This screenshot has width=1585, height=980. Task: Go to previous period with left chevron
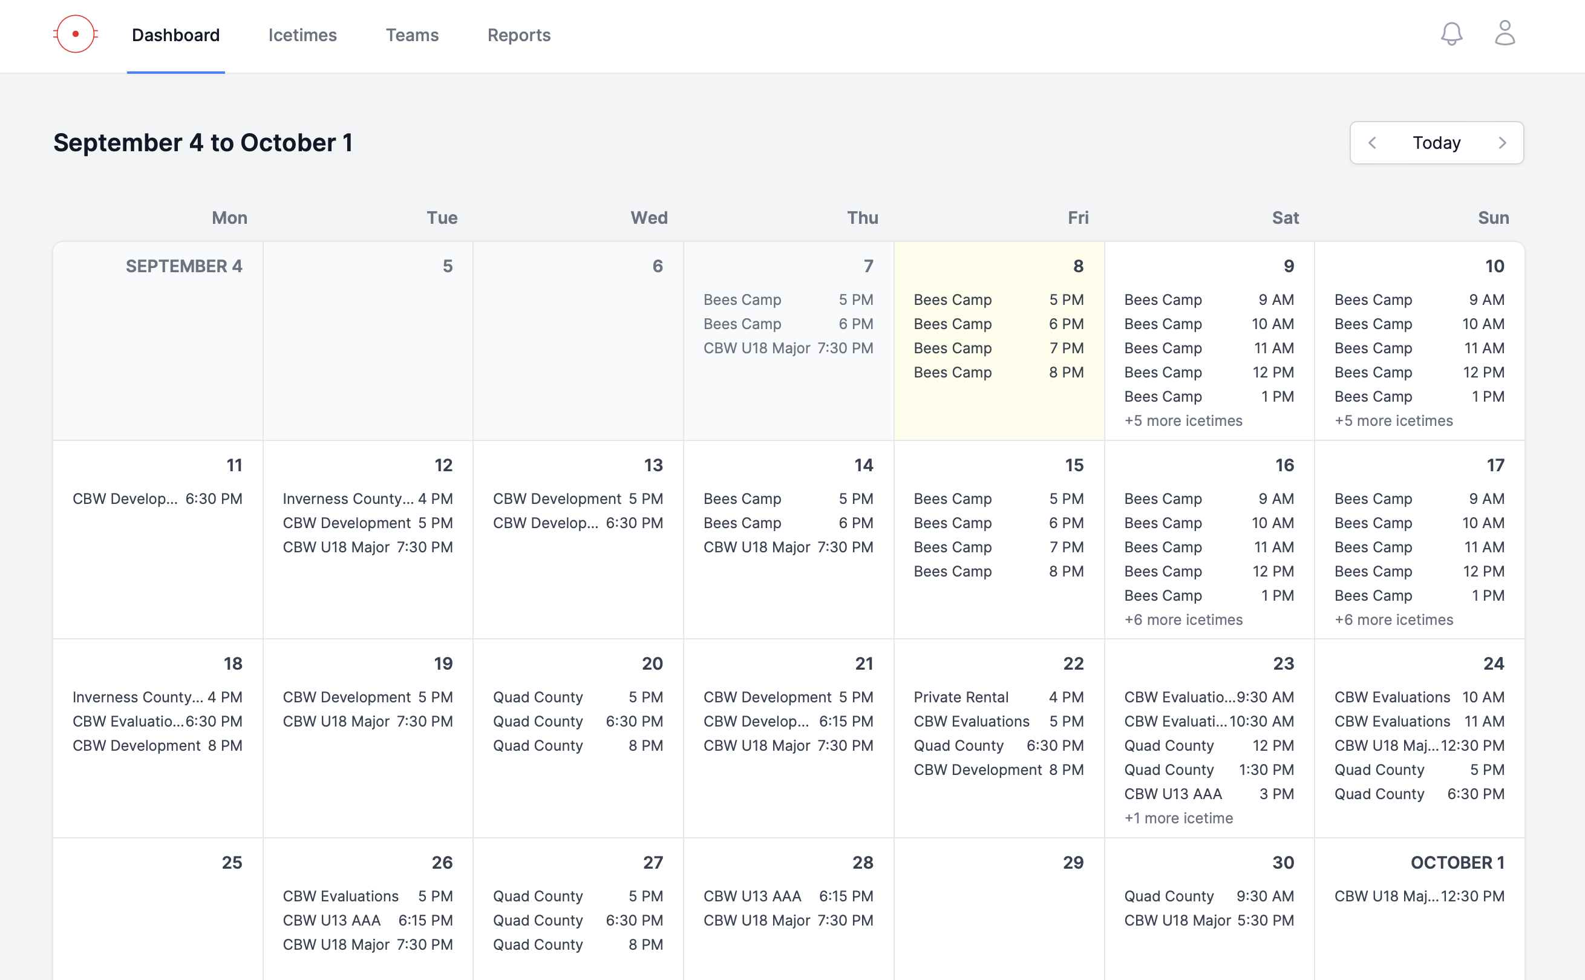click(1371, 143)
